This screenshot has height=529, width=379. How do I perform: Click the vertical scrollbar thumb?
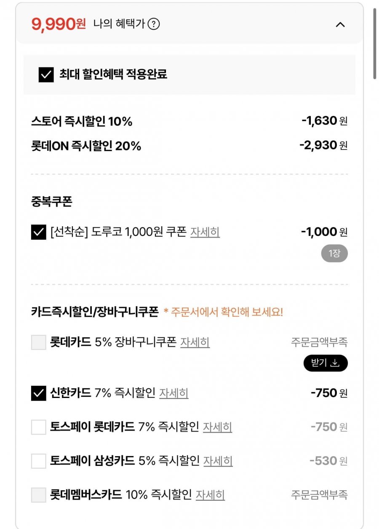(374, 43)
